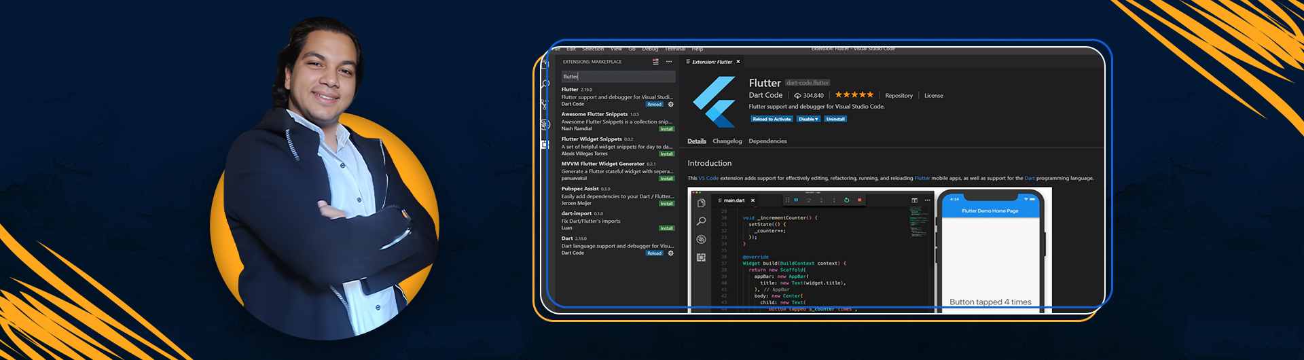The width and height of the screenshot is (1304, 360).
Task: Open the Go menu
Action: (x=632, y=49)
